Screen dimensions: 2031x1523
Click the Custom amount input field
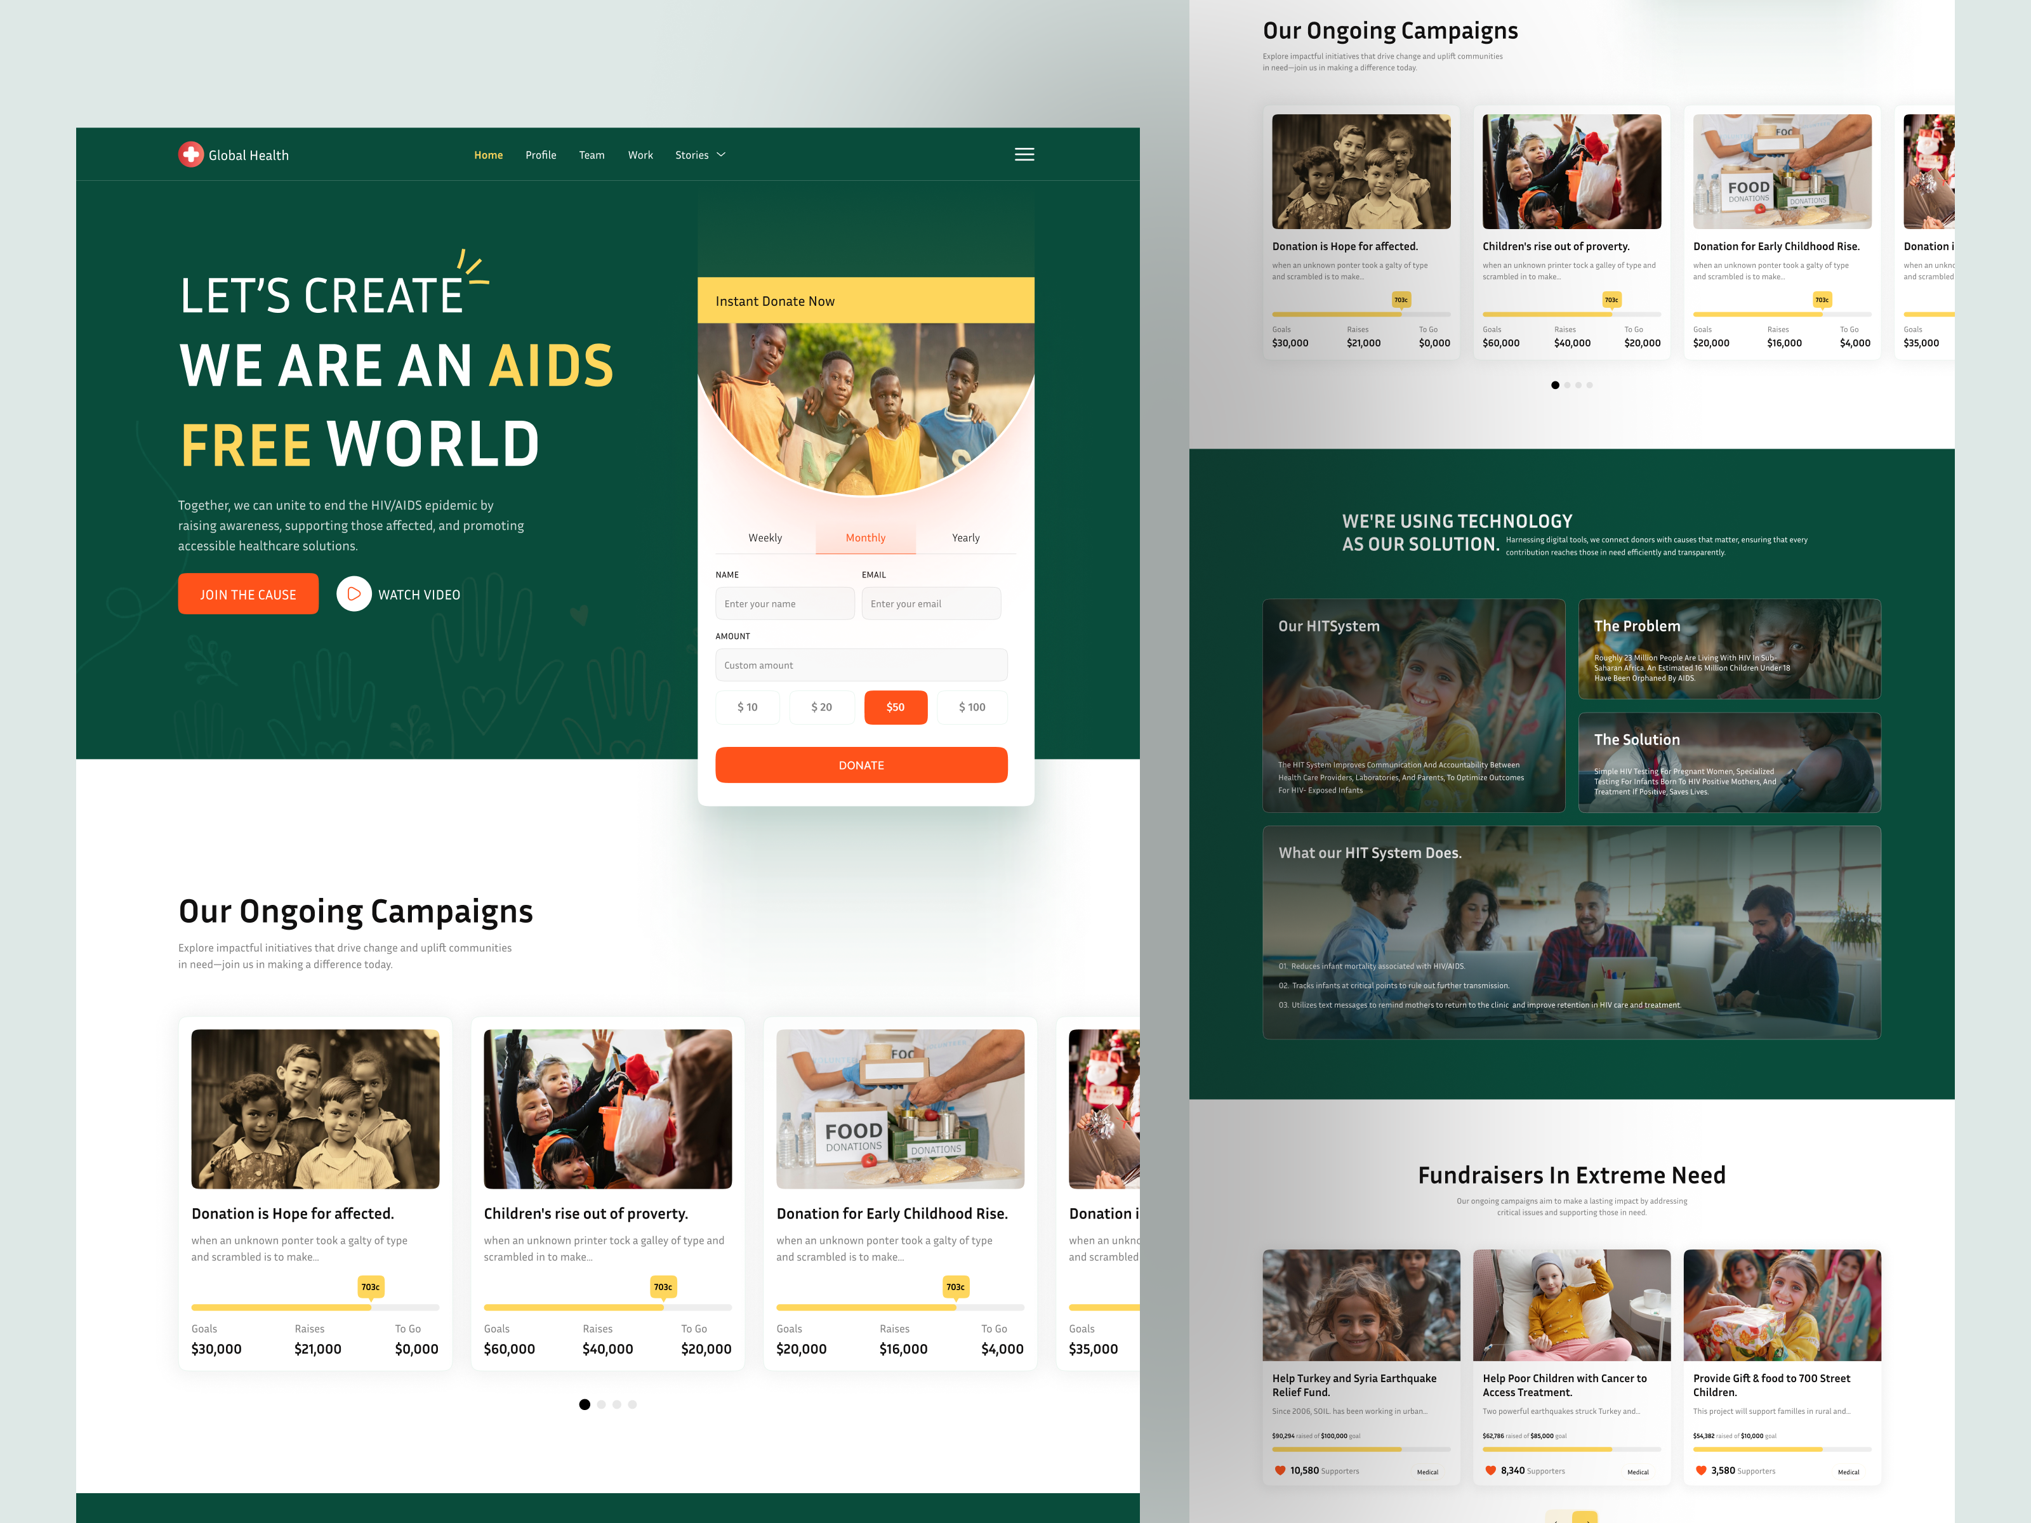click(x=861, y=664)
